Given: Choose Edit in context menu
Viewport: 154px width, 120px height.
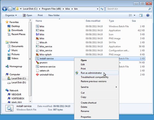Looking at the screenshot, I should (x=96, y=64).
